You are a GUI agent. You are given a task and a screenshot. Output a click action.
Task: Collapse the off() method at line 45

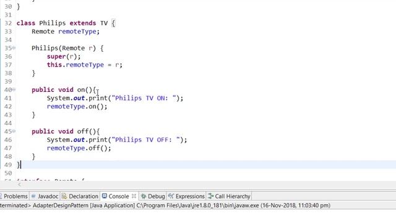[x=14, y=131]
